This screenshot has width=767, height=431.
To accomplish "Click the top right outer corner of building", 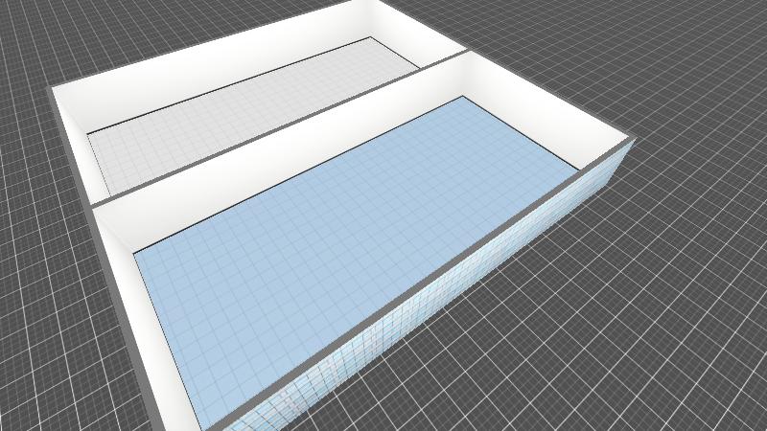I will (x=633, y=140).
